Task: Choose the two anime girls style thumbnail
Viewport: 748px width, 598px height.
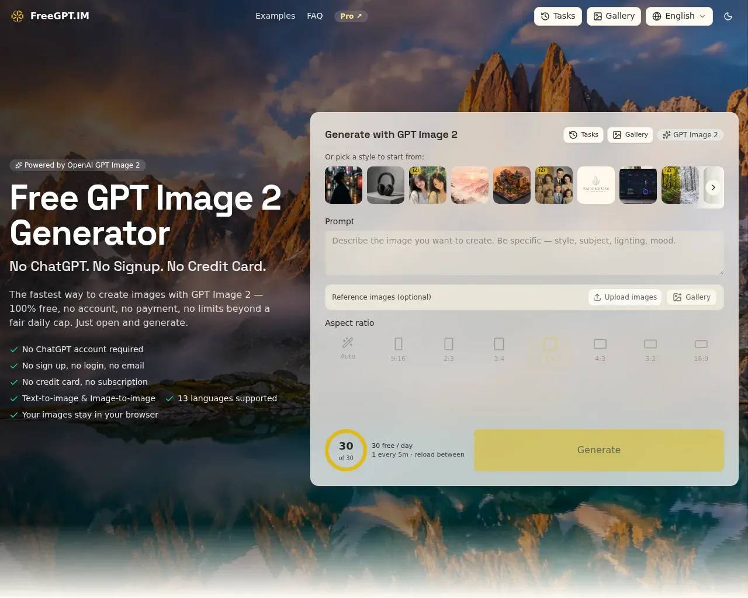Action: point(428,185)
